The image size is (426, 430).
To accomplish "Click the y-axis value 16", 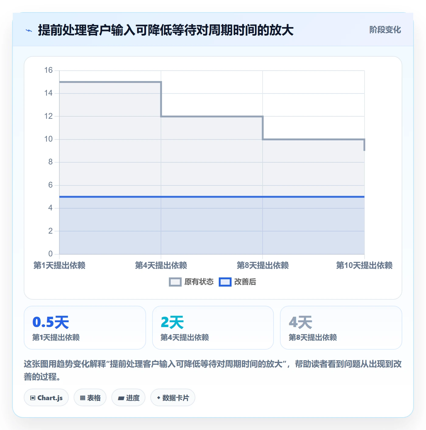I will 48,70.
